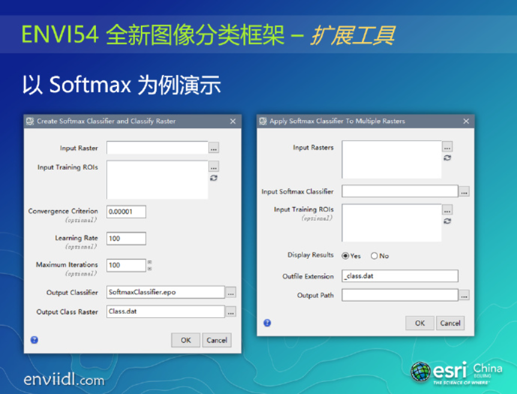The width and height of the screenshot is (517, 394).
Task: Increase Maximum Iterations with up arrow
Action: click(x=150, y=262)
